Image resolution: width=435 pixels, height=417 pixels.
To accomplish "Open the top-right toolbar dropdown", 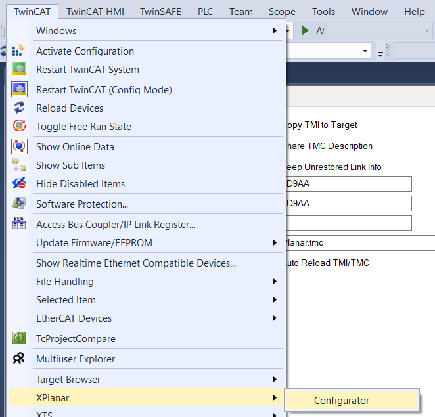I will pyautogui.click(x=427, y=30).
